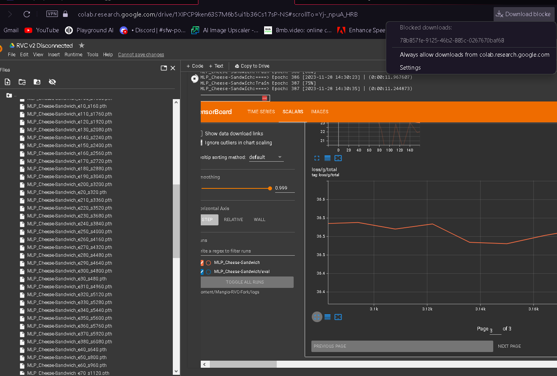Fit domain to data icon above loss/g/total title

pos(338,158)
